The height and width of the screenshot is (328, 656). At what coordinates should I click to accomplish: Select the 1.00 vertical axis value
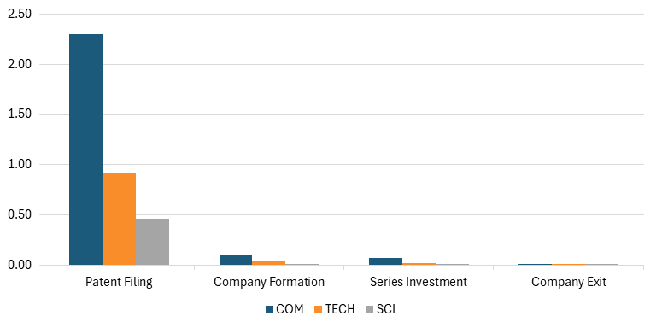click(x=20, y=164)
